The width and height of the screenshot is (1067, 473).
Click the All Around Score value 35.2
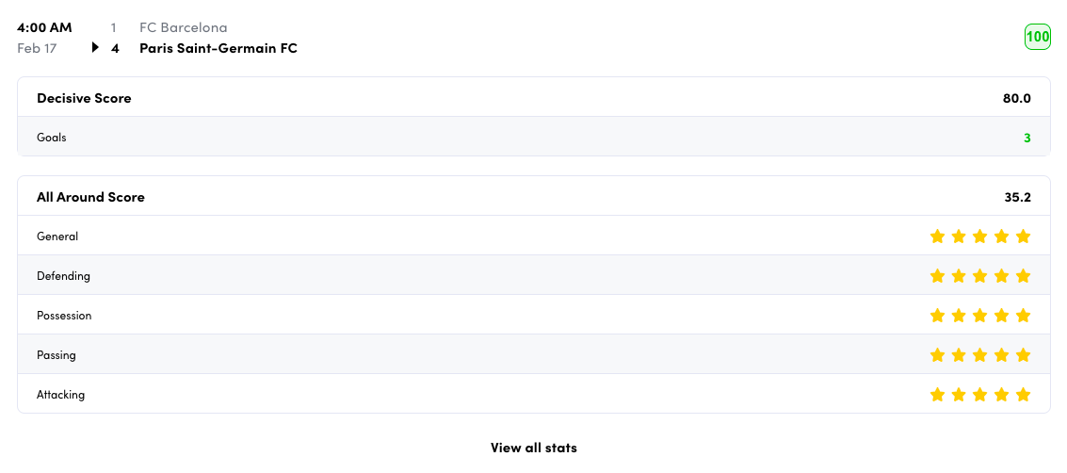(x=1017, y=197)
